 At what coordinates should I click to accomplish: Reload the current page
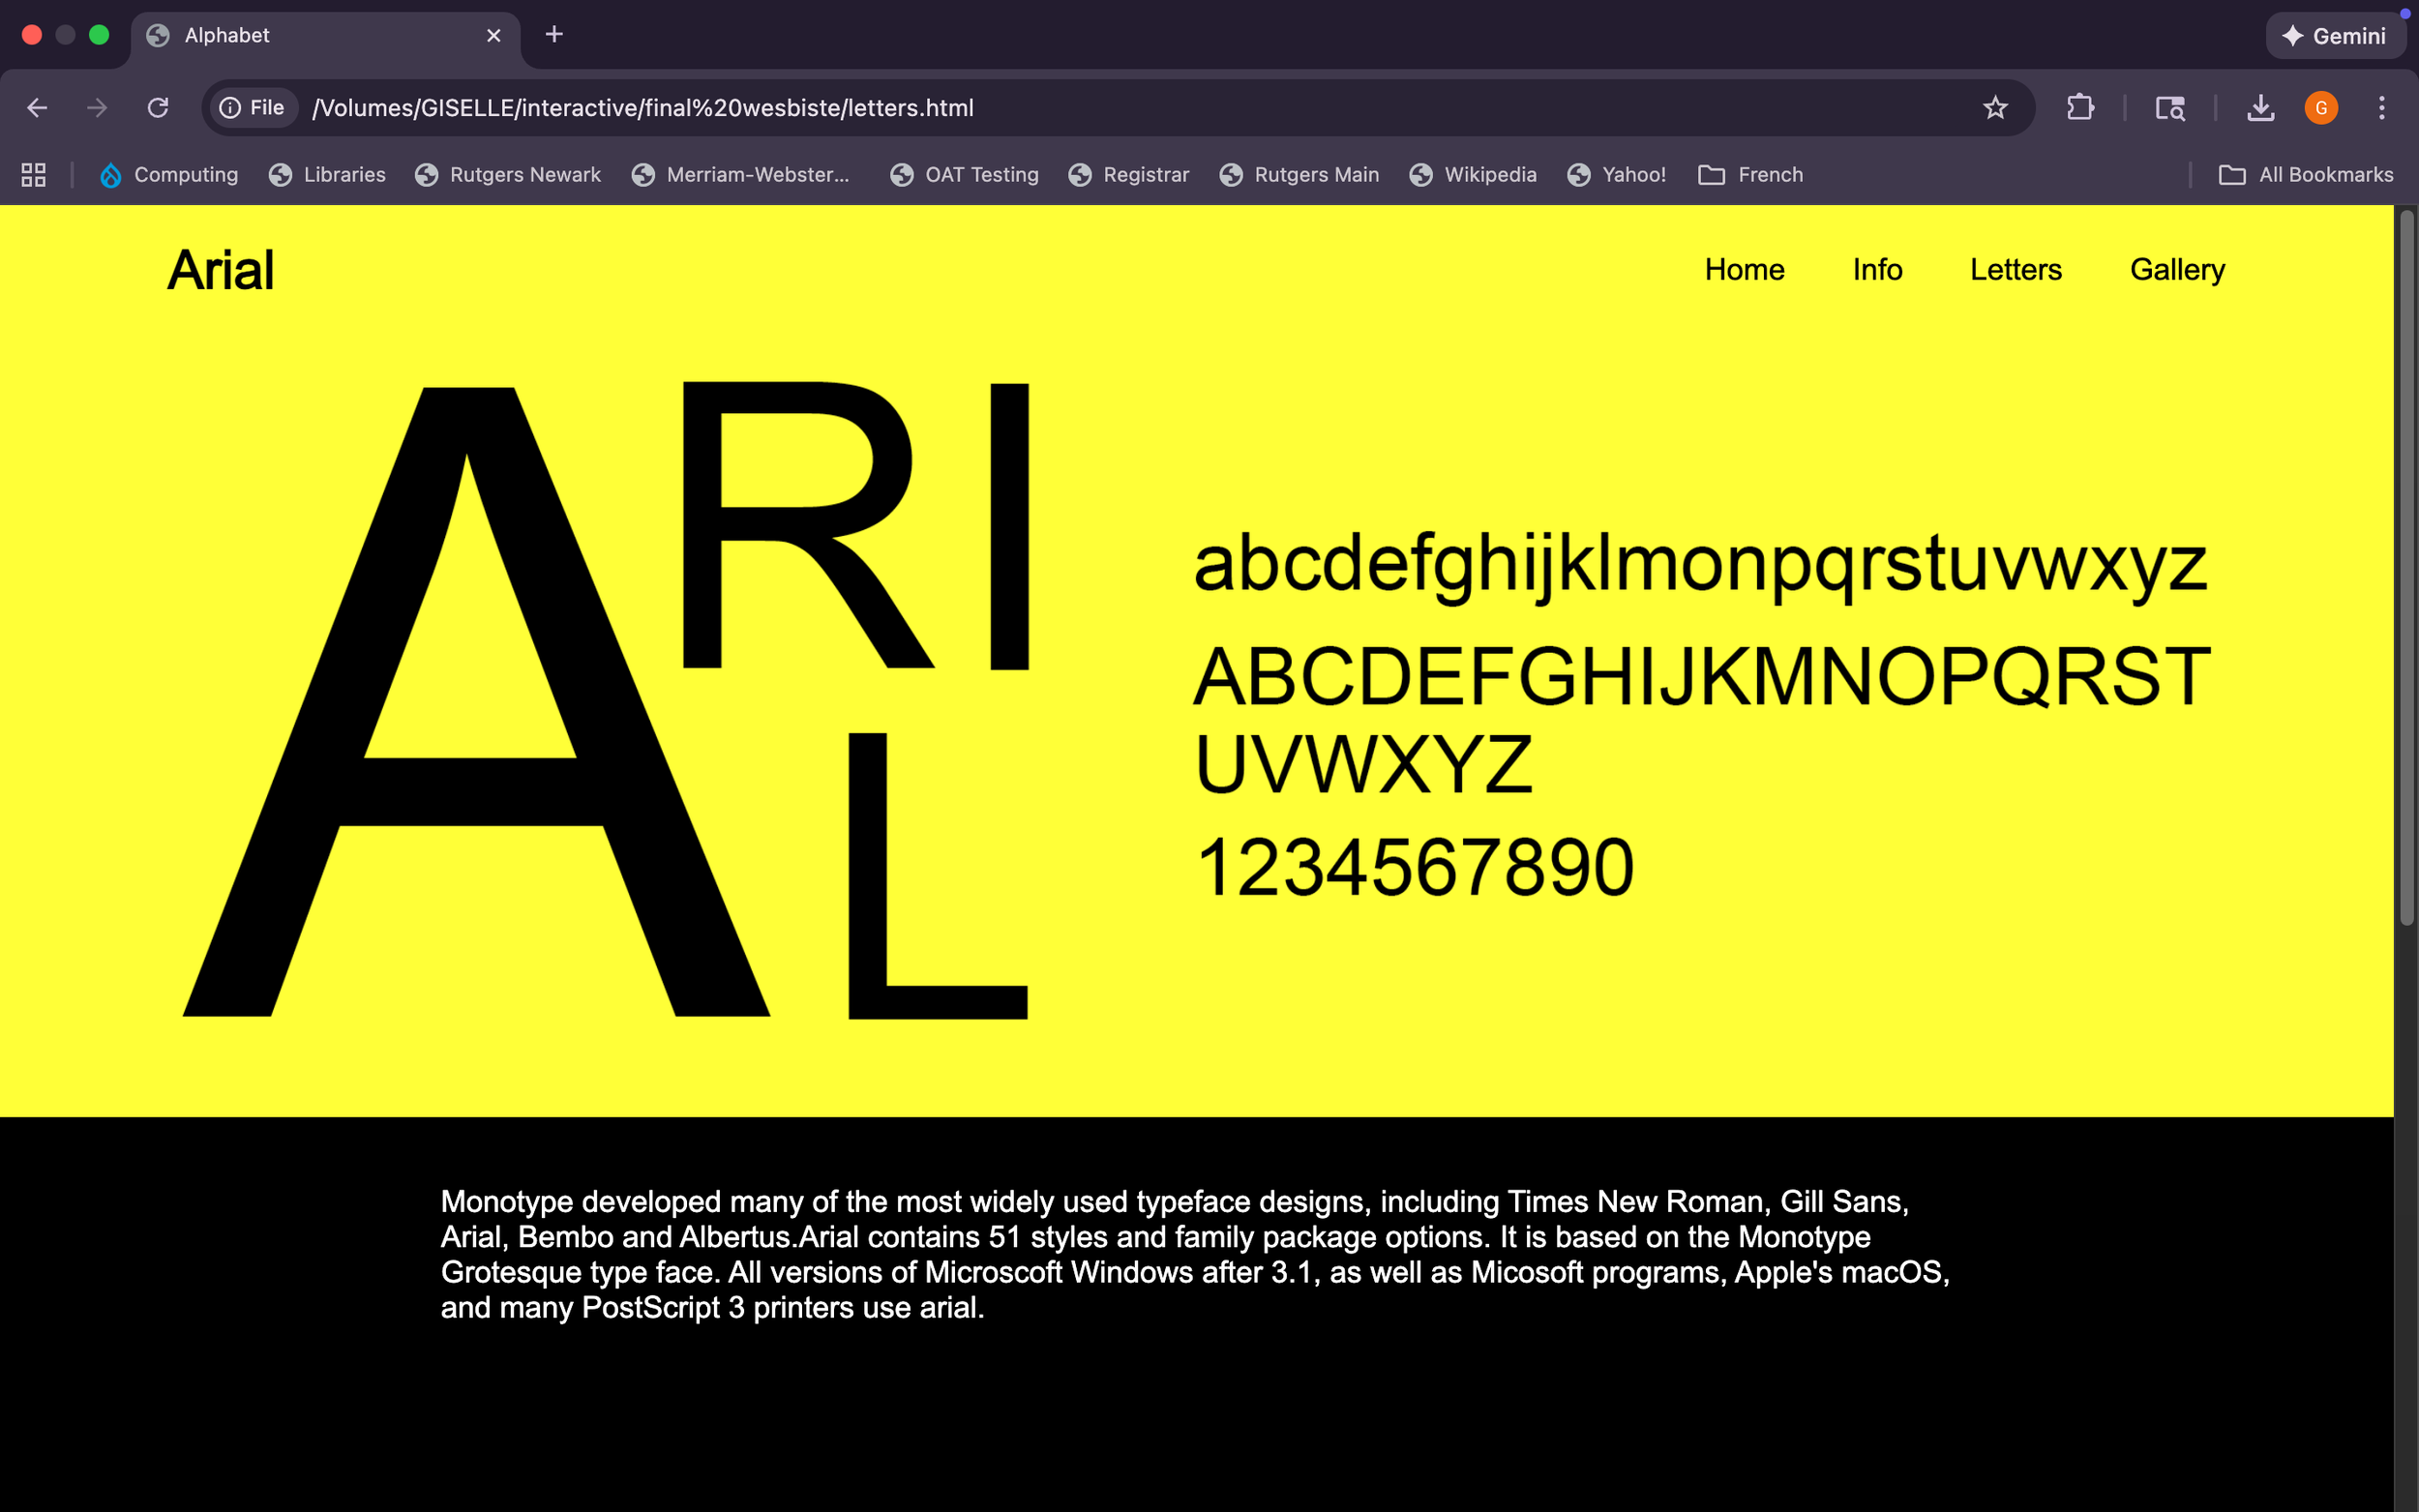158,107
